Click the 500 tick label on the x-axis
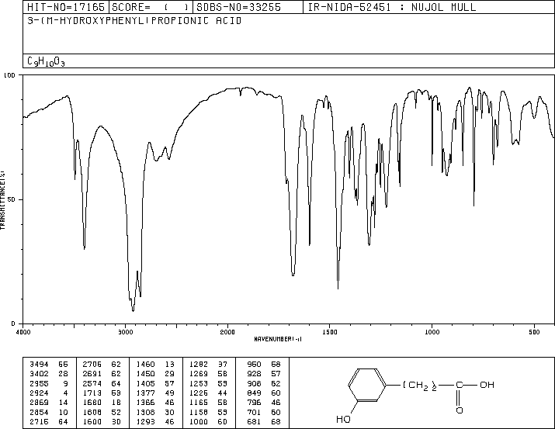The width and height of the screenshot is (555, 429). (x=534, y=332)
